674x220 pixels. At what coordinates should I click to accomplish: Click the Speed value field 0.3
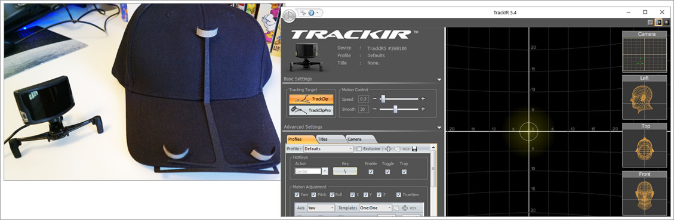[x=363, y=99]
